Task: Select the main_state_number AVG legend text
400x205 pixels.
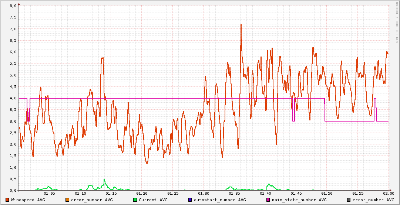Action: pyautogui.click(x=299, y=200)
